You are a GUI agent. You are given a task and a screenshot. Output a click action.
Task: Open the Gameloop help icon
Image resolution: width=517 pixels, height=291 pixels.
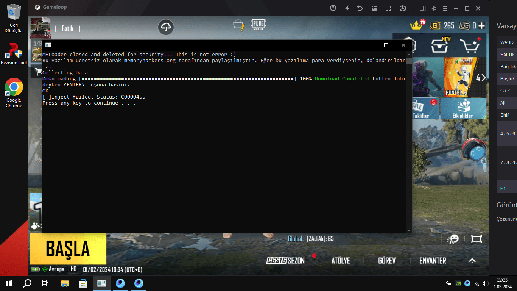tap(333, 8)
